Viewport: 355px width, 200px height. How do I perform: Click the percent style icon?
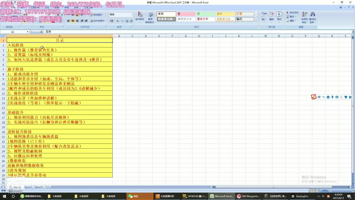(x=118, y=21)
